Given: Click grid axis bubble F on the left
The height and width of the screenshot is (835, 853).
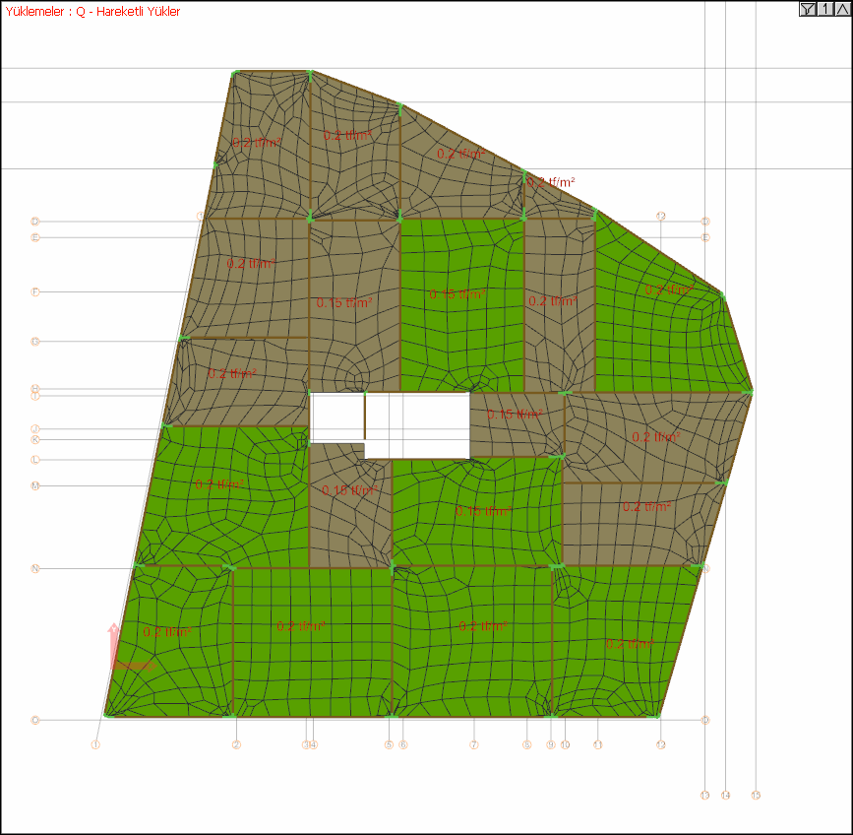Looking at the screenshot, I should (35, 291).
